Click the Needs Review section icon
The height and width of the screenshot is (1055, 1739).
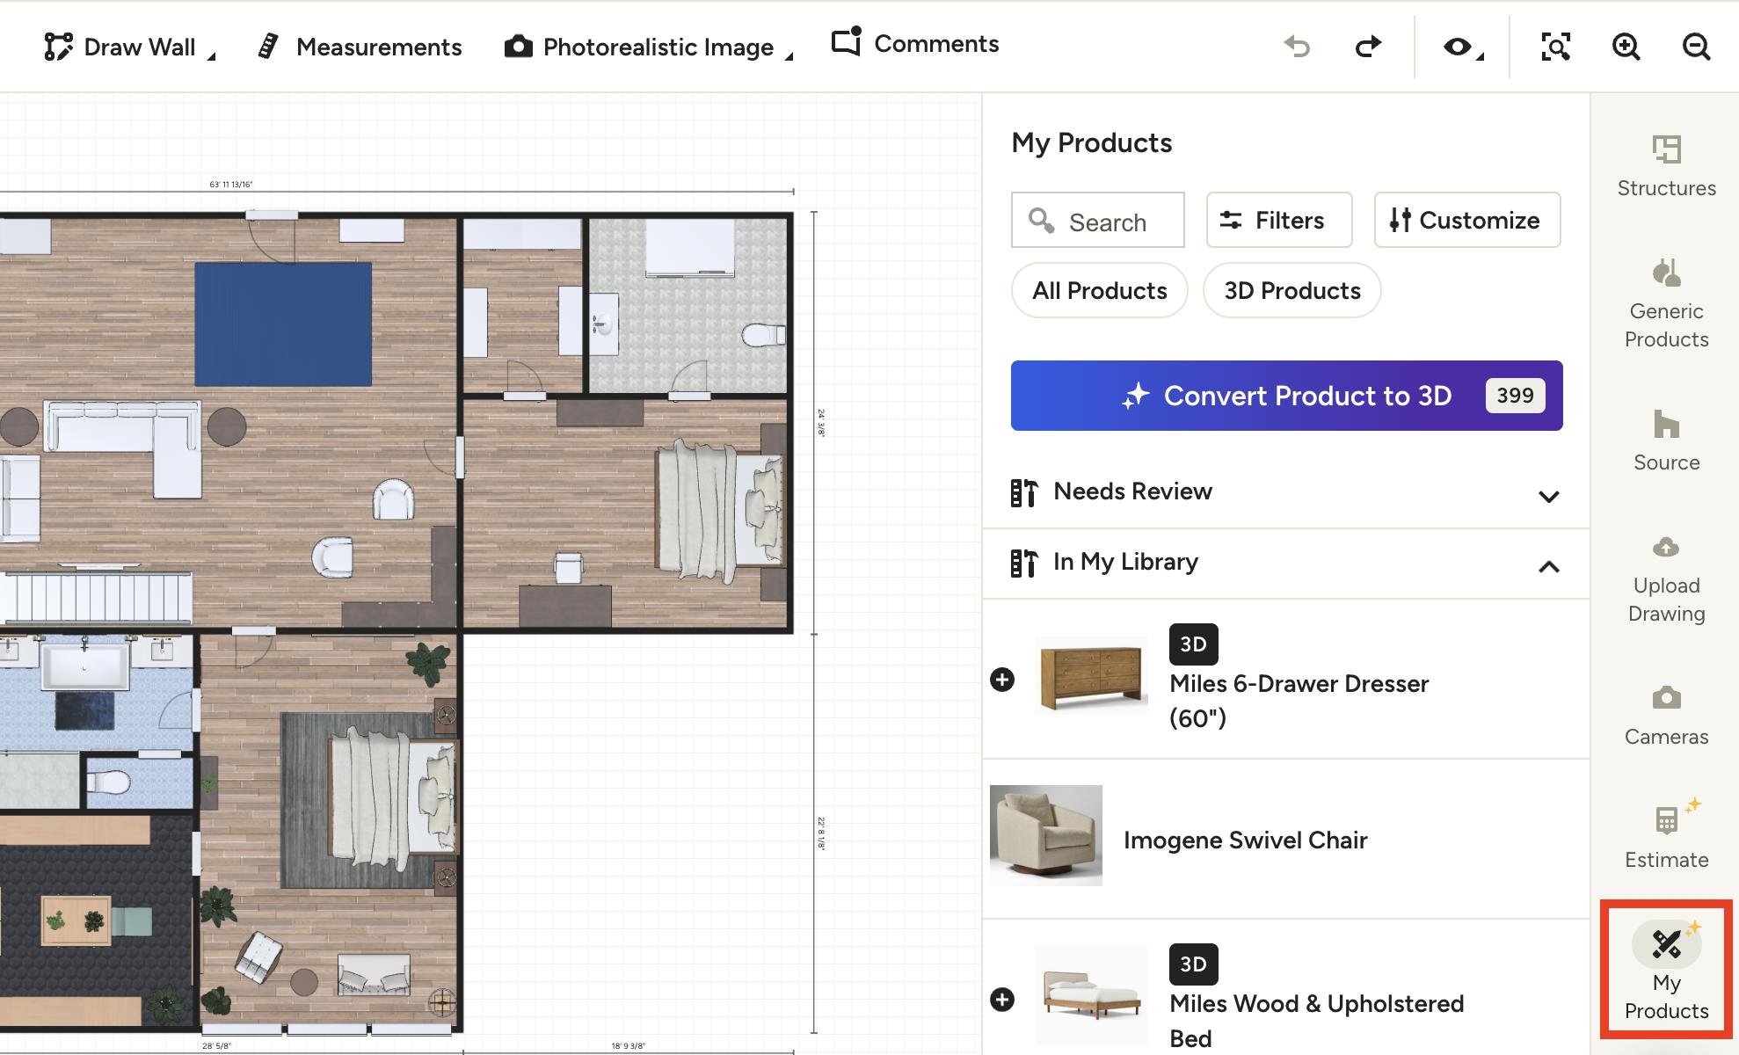point(1023,493)
